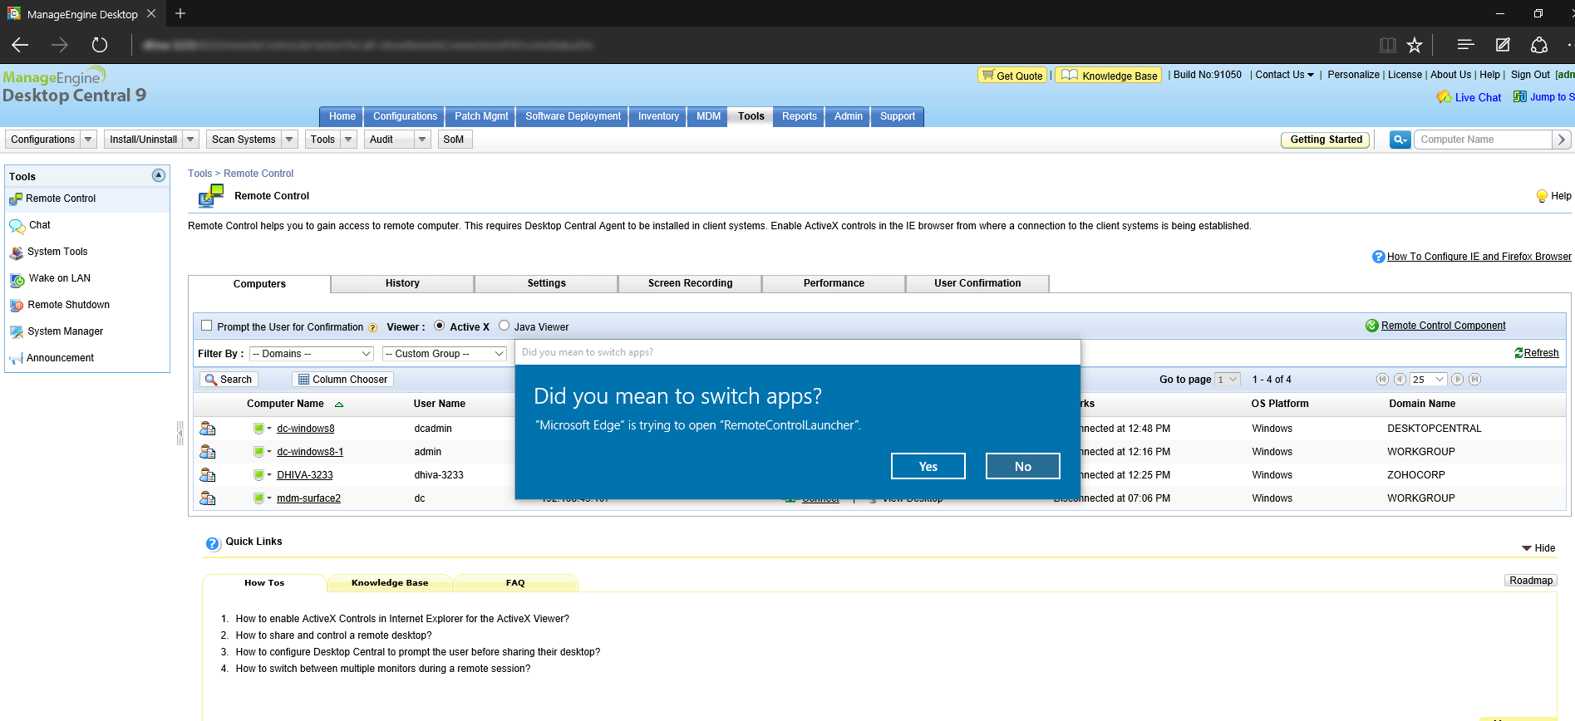Open the Custom Group filter dropdown
This screenshot has width=1575, height=721.
tap(445, 354)
